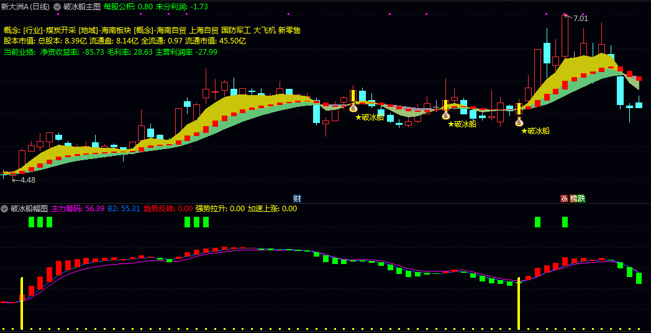This screenshot has height=333, width=651.
Task: Click the middle money bag signal icon
Action: point(446,116)
